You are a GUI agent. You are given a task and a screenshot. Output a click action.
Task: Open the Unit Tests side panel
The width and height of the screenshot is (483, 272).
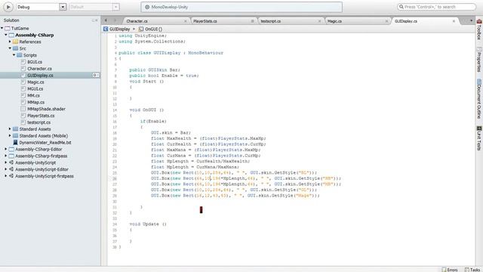pyautogui.click(x=479, y=138)
